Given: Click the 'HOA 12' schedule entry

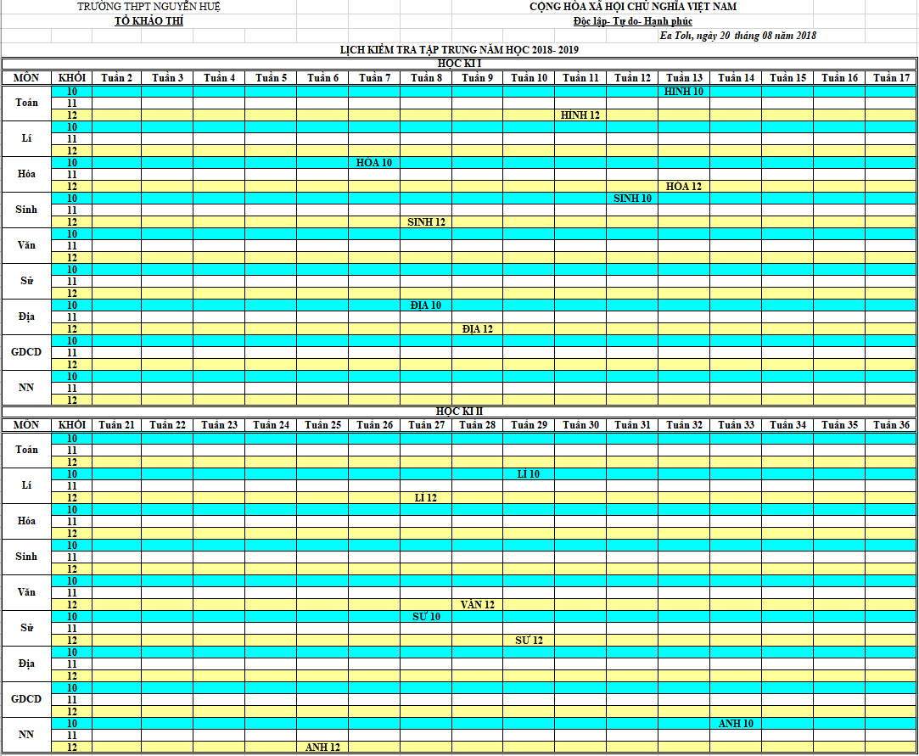Looking at the screenshot, I should pos(684,187).
